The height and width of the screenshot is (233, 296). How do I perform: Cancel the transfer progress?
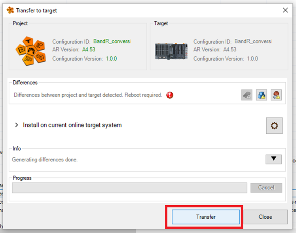[266, 188]
